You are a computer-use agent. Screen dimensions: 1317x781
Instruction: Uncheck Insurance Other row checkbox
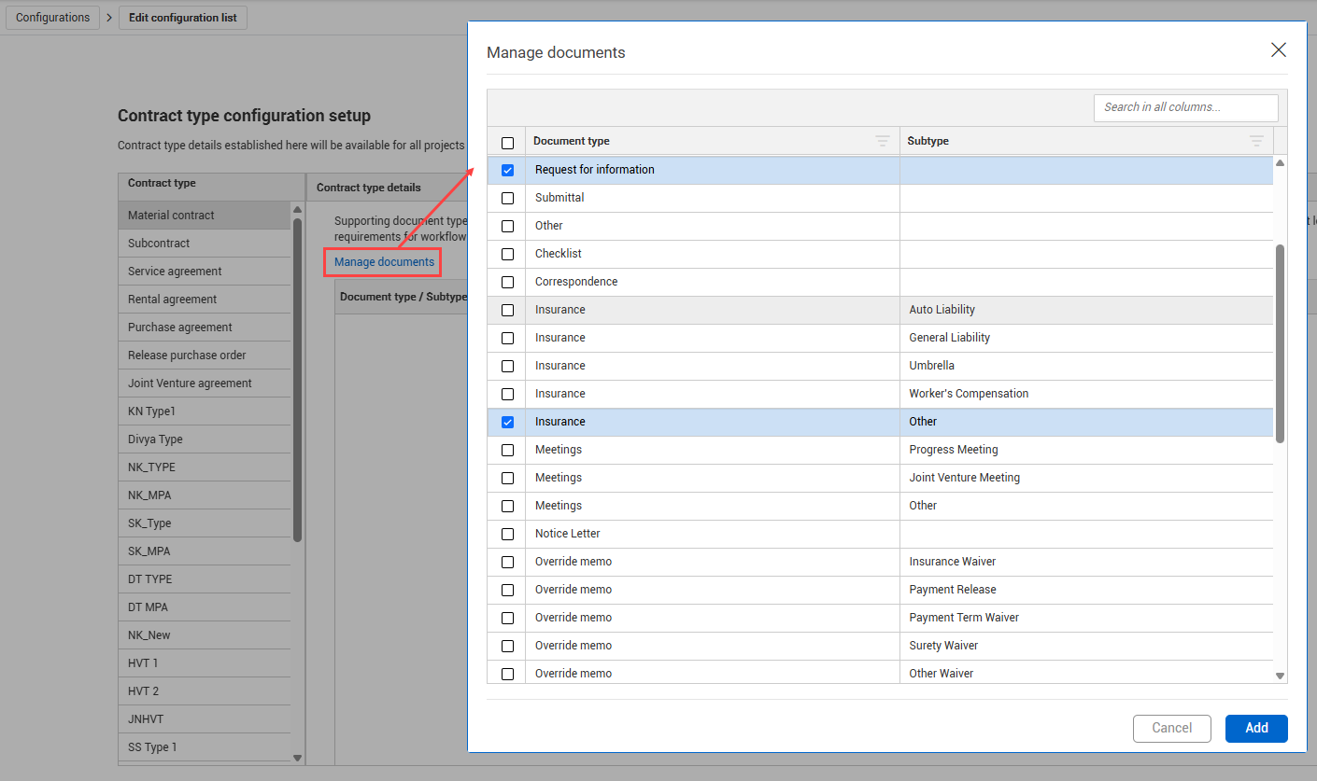[x=507, y=422]
